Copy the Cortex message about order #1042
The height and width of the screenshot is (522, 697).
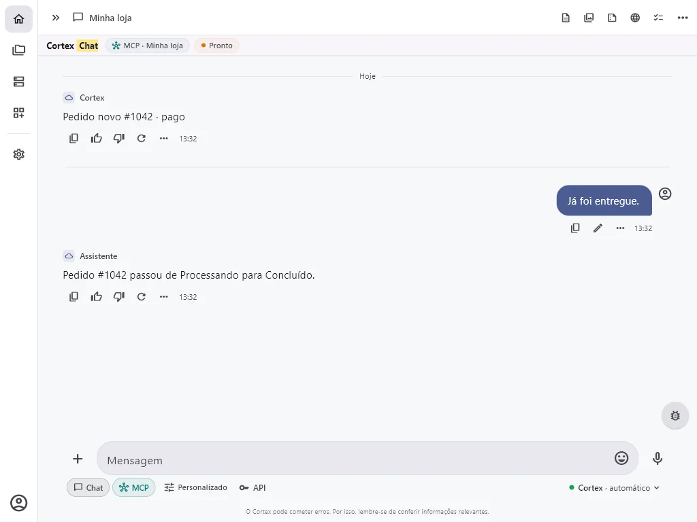74,139
